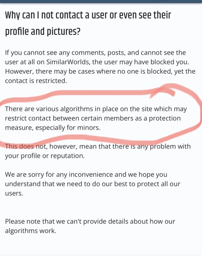Click the single word 'users.' line
Screen dimensions: 202x256
coord(14,193)
